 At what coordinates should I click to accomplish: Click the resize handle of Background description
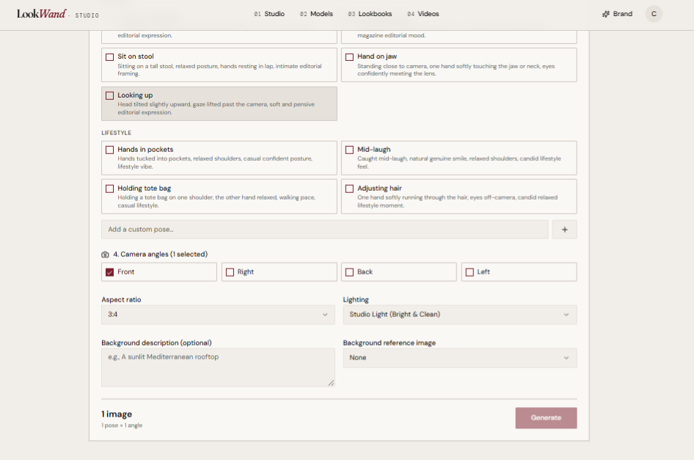pyautogui.click(x=331, y=383)
